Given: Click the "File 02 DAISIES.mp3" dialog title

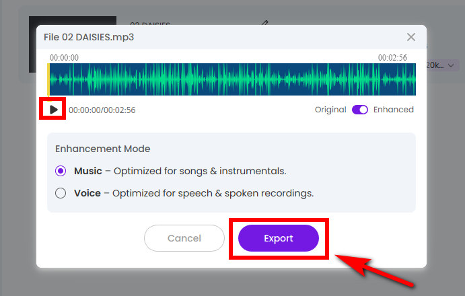Looking at the screenshot, I should click(89, 37).
